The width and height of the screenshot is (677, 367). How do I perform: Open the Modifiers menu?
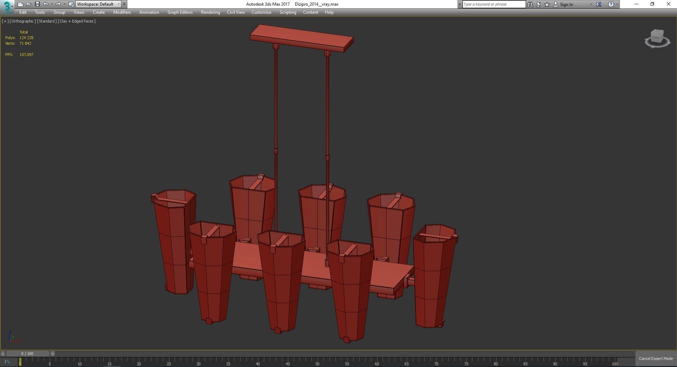click(122, 12)
